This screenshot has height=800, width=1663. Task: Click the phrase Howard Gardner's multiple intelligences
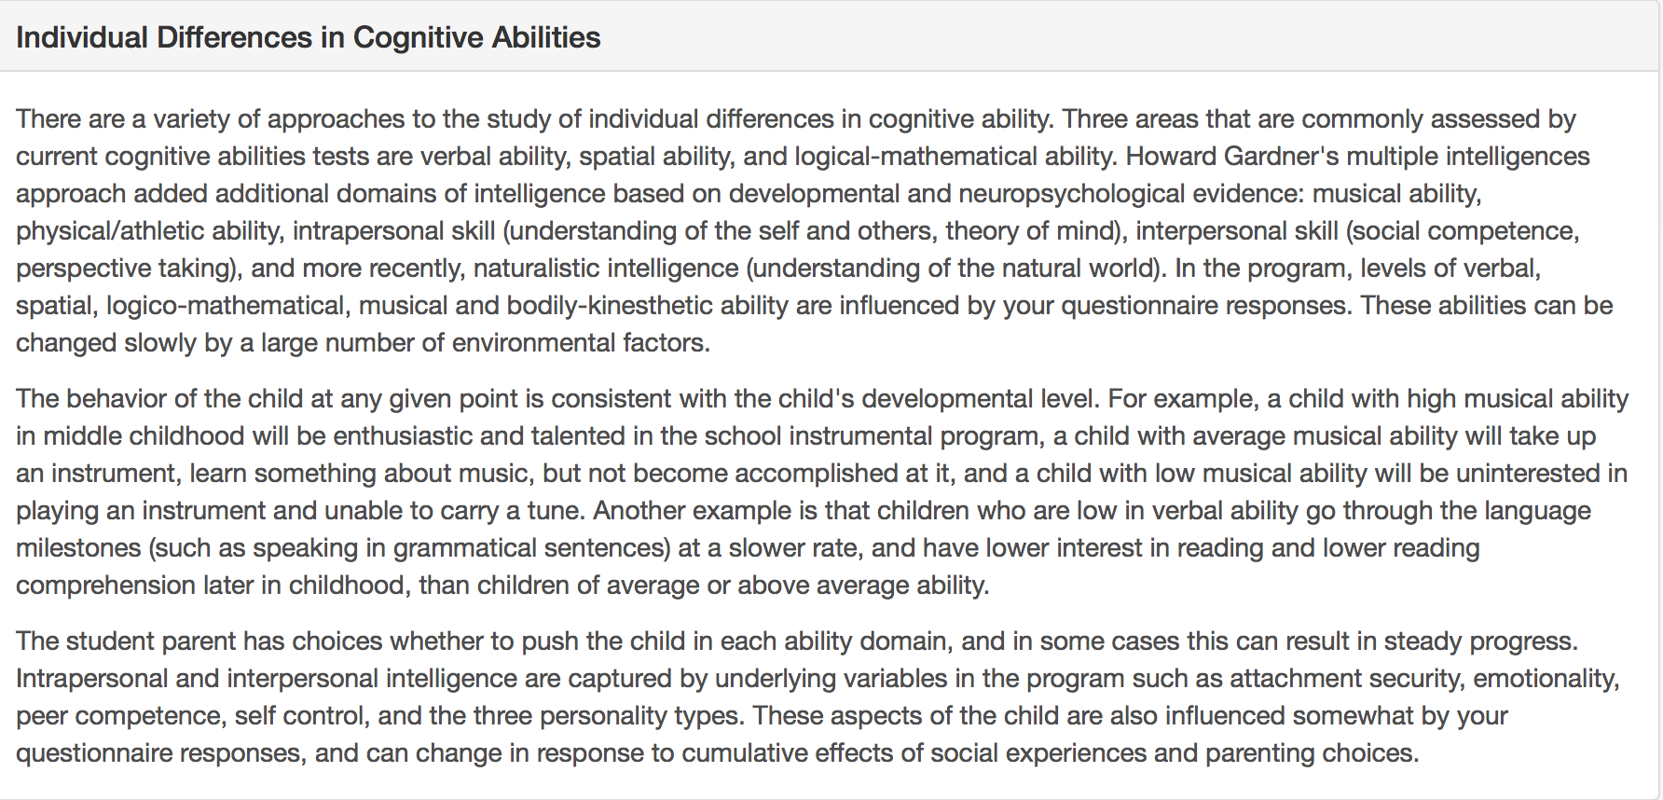pos(1358,156)
